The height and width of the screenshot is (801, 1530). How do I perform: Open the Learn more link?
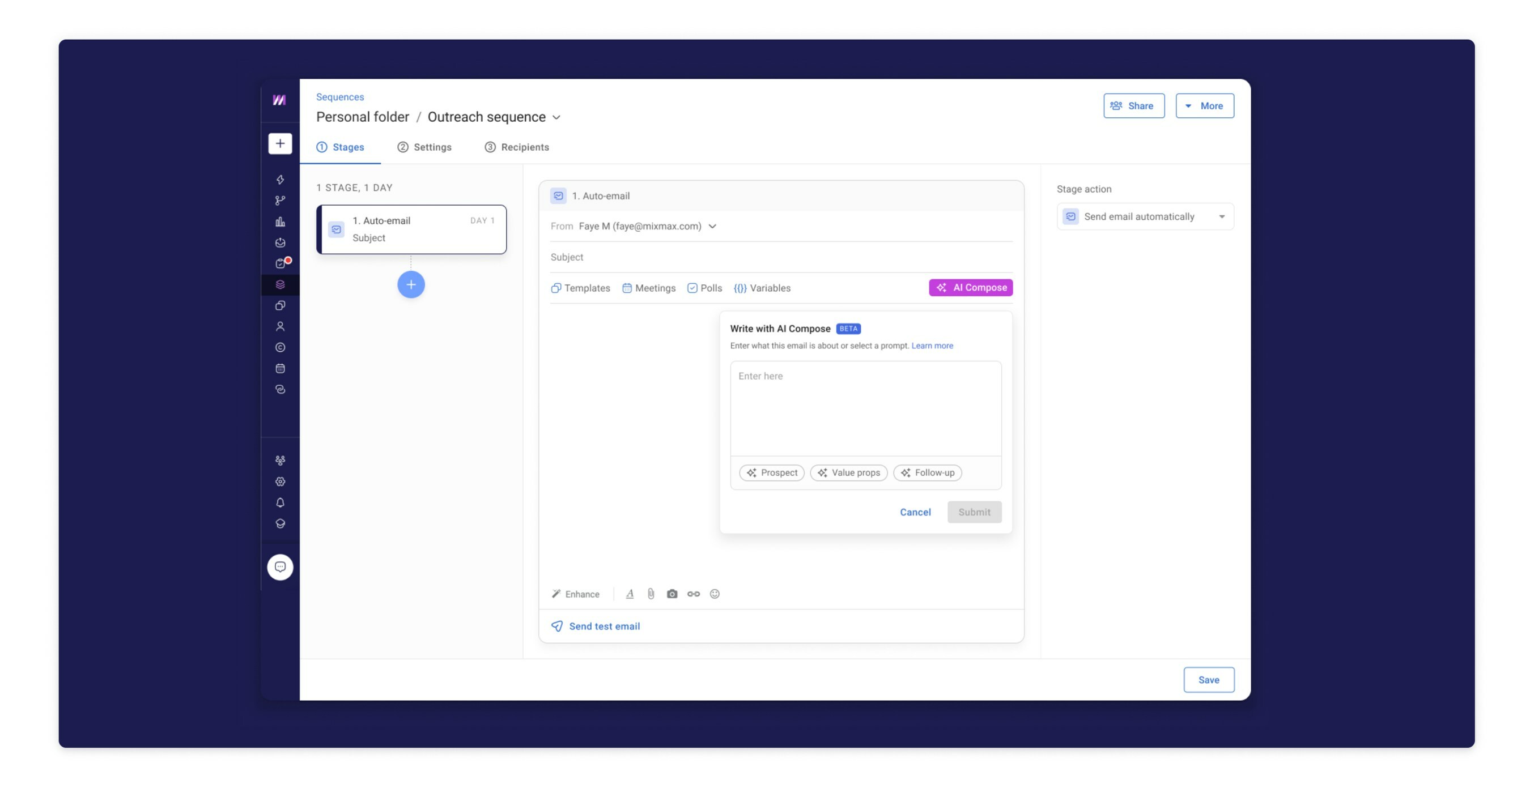tap(932, 346)
